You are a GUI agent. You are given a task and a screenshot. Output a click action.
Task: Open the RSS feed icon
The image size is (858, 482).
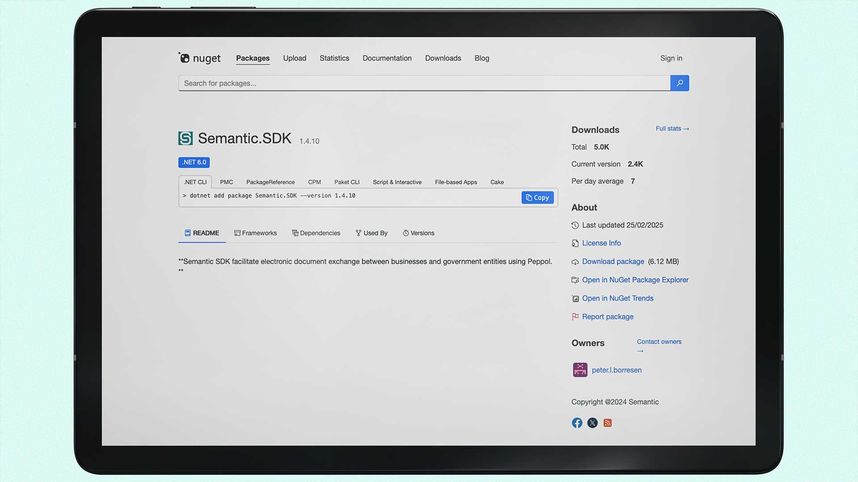click(607, 423)
